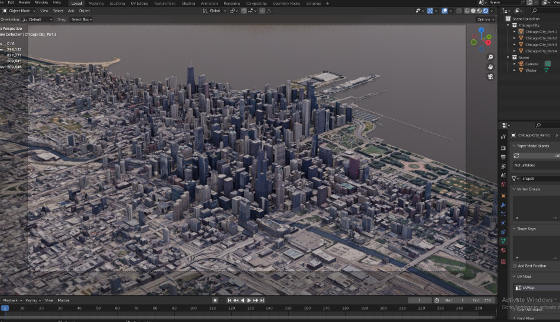This screenshot has width=560, height=322.
Task: Click the Z axis on navigation gizmo
Action: tap(481, 31)
